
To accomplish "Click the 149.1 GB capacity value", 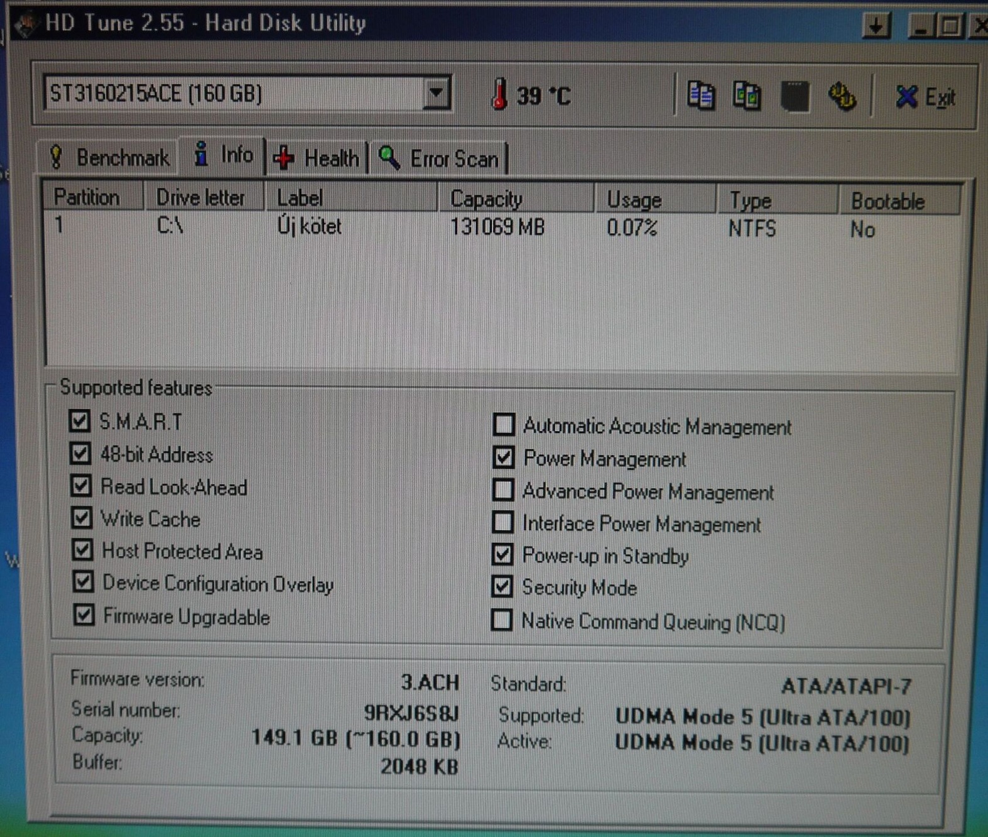I will [356, 738].
